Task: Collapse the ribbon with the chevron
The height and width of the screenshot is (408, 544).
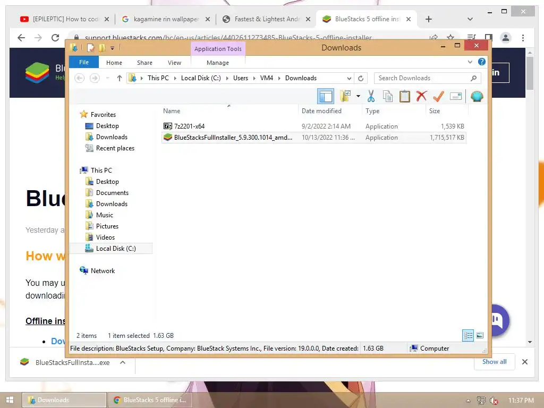Action: [470, 62]
